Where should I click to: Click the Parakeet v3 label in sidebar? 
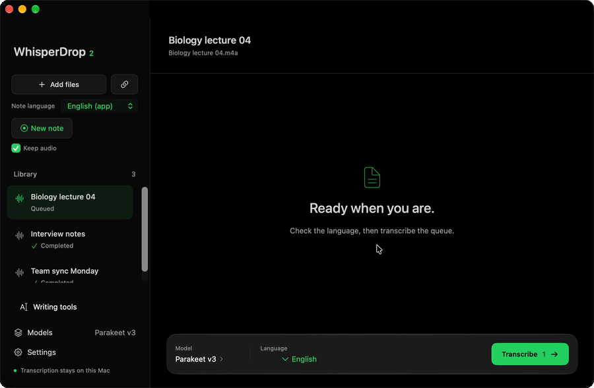[x=115, y=333]
